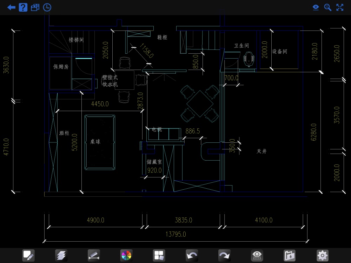Open recent history clock icon
Image resolution: width=351 pixels, height=263 pixels.
(47, 7)
